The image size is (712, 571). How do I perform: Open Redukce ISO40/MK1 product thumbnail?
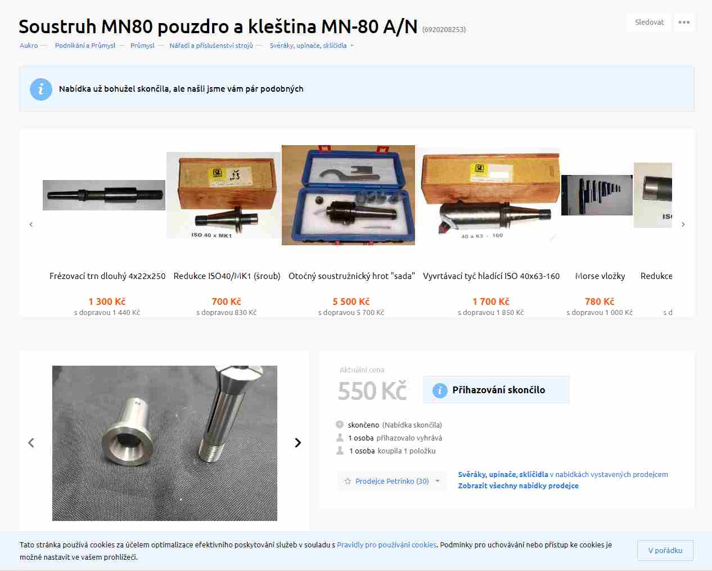(223, 195)
